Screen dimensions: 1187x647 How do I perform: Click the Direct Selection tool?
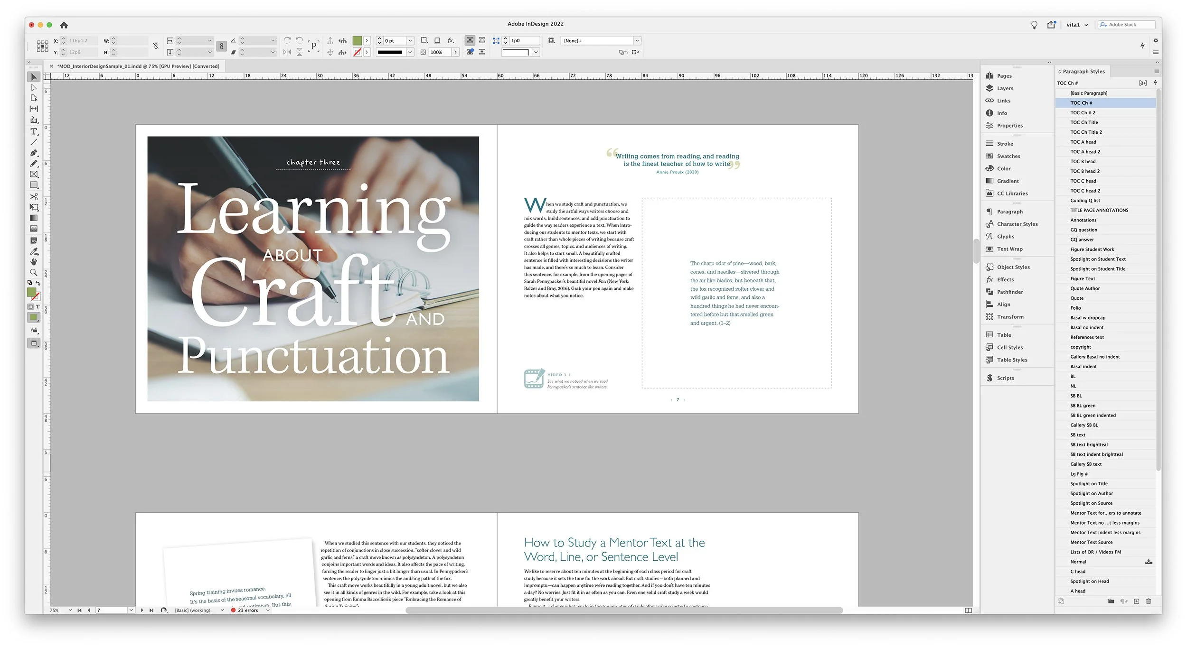tap(34, 88)
